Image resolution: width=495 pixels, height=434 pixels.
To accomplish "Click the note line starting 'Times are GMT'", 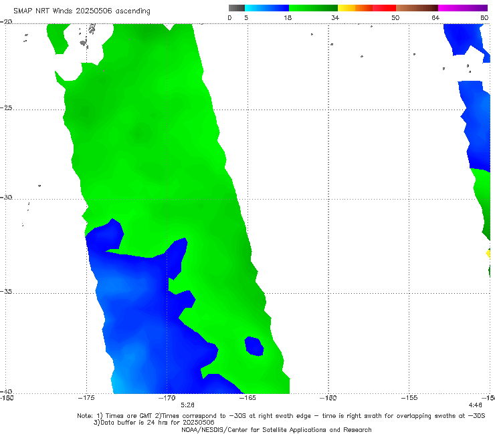I will [x=281, y=416].
